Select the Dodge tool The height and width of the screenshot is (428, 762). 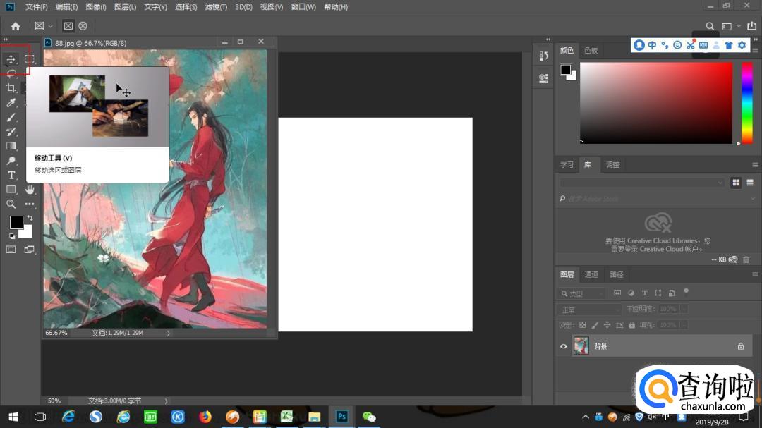[x=11, y=160]
